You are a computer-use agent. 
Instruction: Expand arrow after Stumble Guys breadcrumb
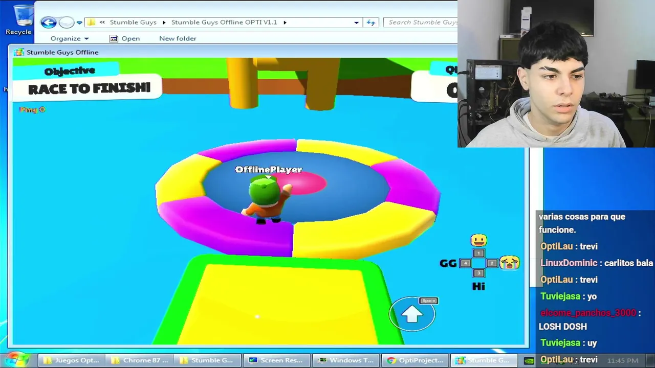click(x=164, y=22)
